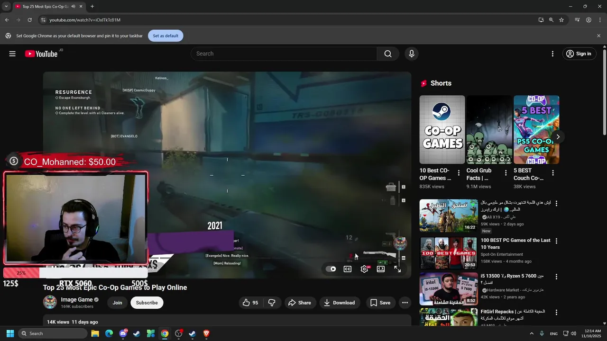Click the Join button
Screen dimensions: 607x341
(x=117, y=303)
